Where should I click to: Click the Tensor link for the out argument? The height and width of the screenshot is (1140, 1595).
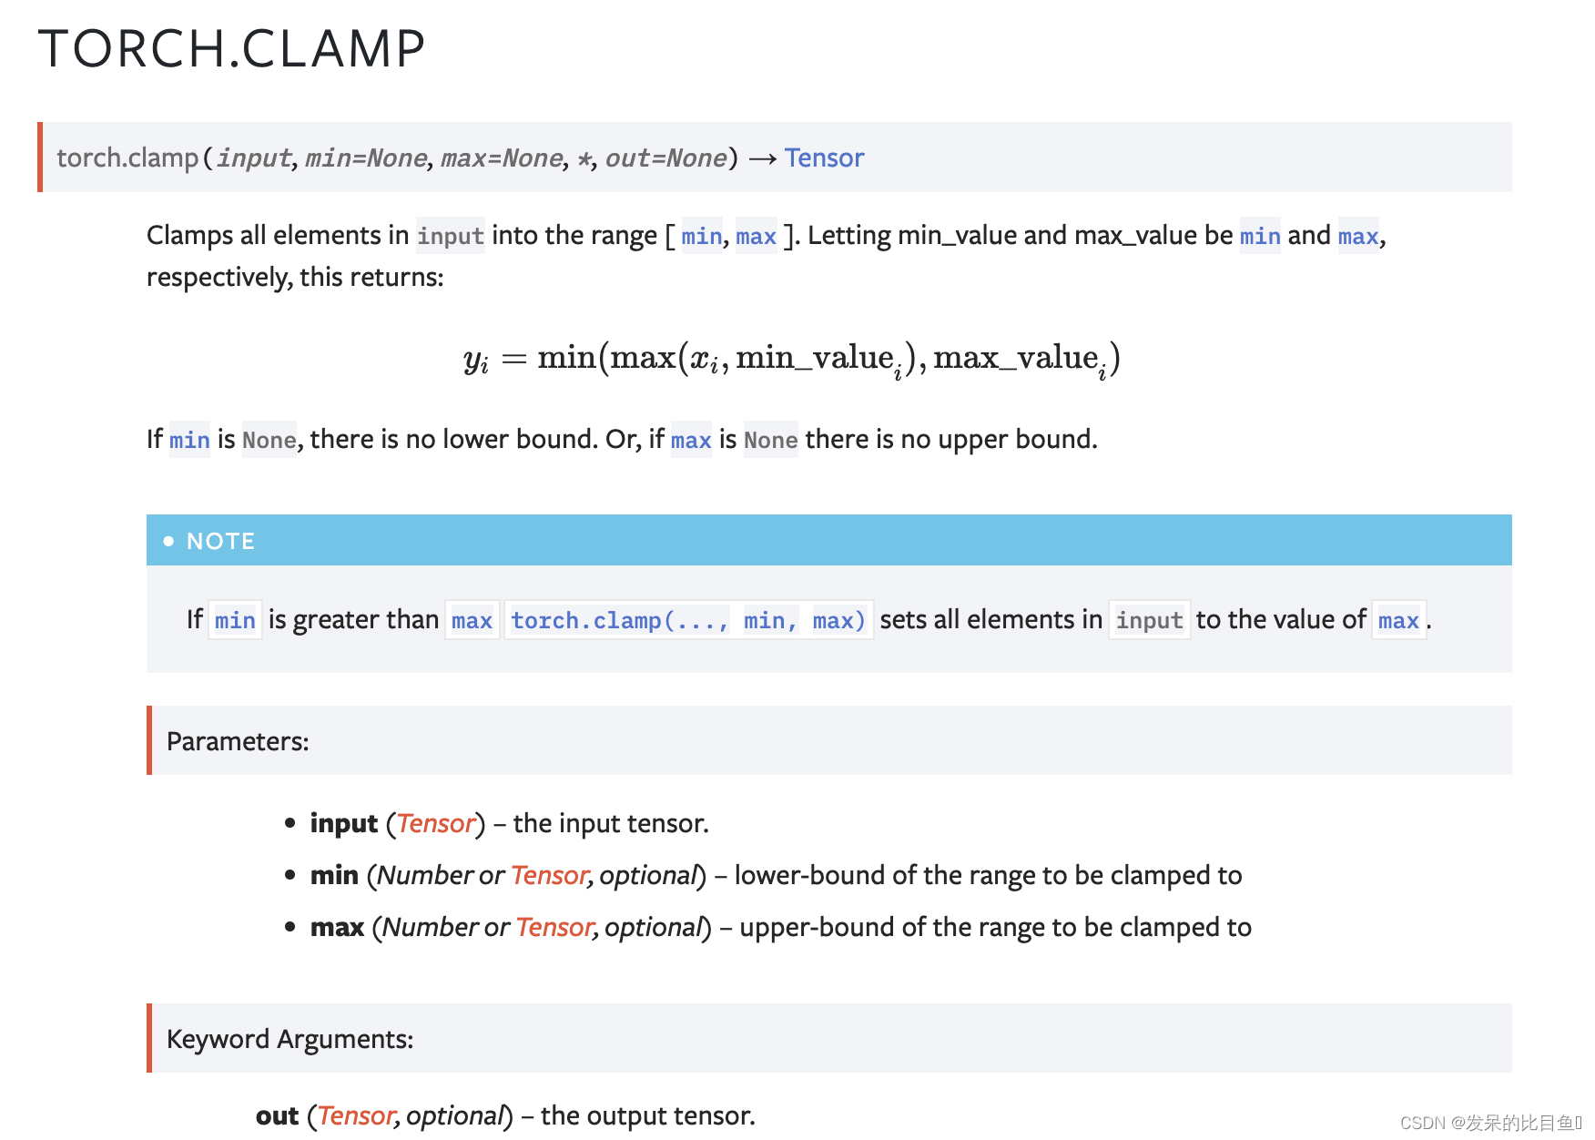pos(355,1115)
